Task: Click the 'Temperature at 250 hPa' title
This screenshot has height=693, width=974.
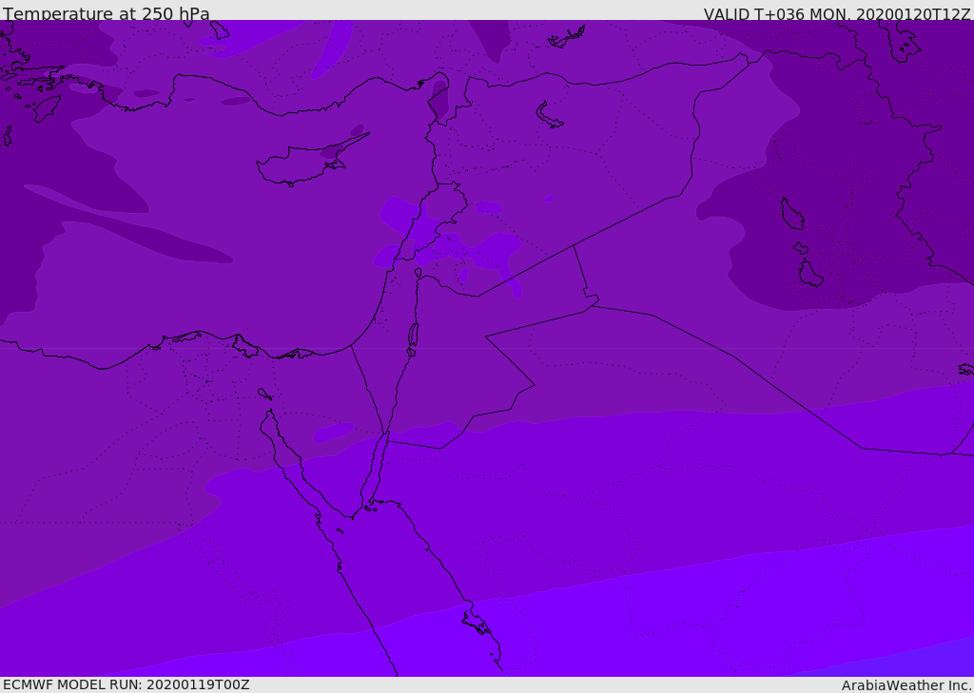Action: tap(107, 13)
